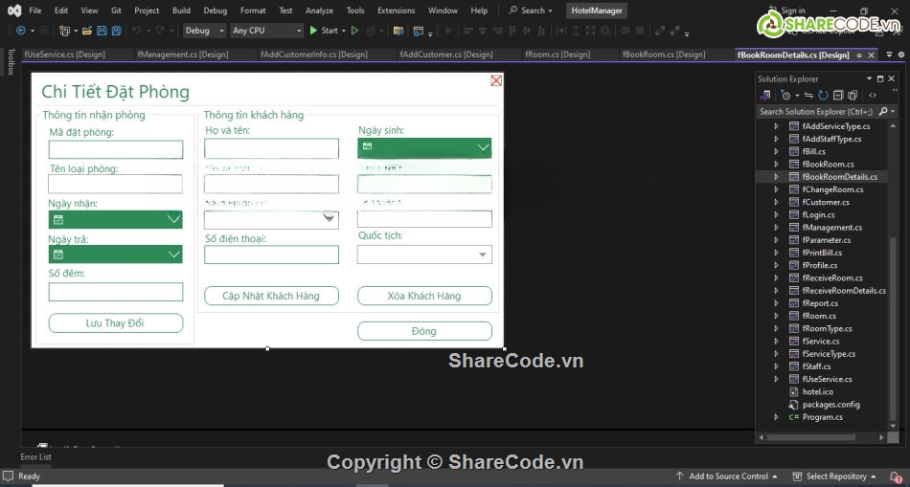Click Show All Files icon in Solution Explorer
The height and width of the screenshot is (487, 910).
pyautogui.click(x=853, y=95)
